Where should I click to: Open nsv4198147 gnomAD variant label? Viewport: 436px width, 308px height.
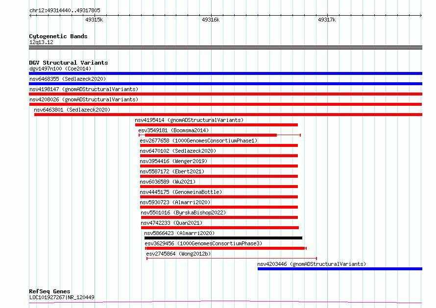(x=84, y=89)
